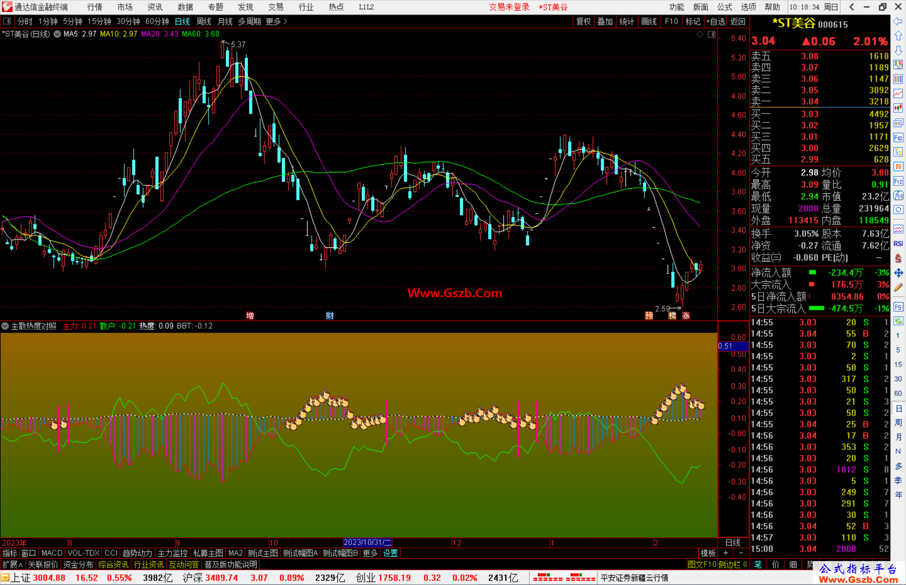Open 设置 indicator settings
The width and height of the screenshot is (906, 585).
(x=390, y=553)
